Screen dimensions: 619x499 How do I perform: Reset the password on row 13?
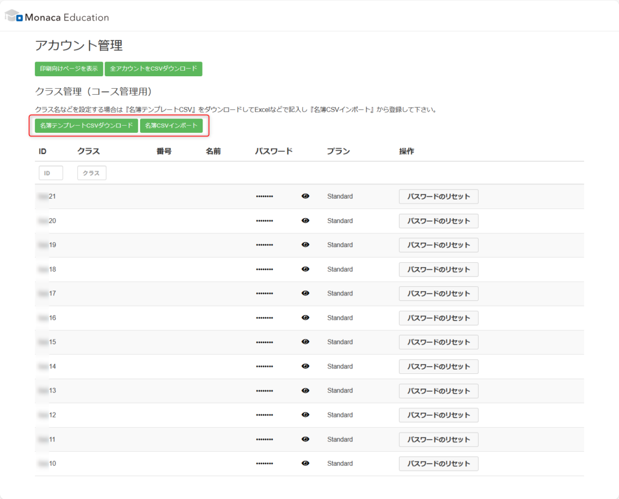coord(439,391)
